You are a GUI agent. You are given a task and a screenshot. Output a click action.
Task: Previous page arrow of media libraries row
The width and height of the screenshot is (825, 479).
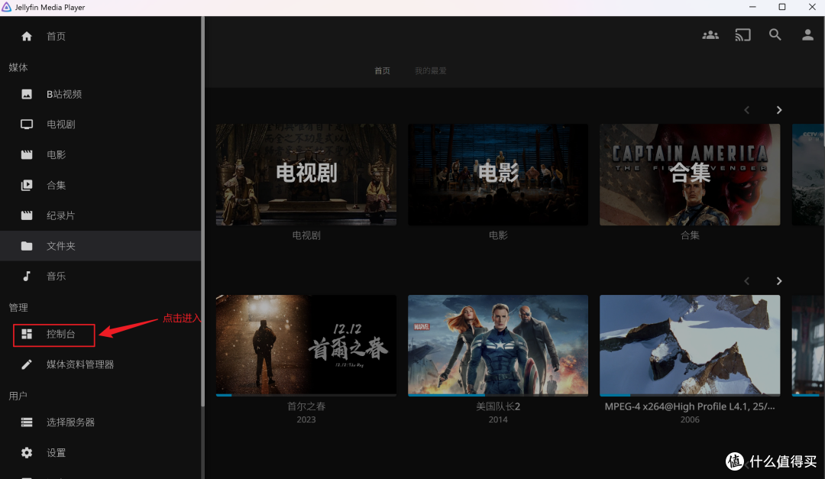[746, 110]
